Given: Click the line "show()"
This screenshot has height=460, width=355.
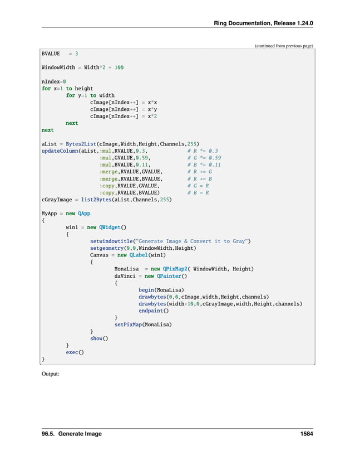Looking at the screenshot, I should click(99, 338).
